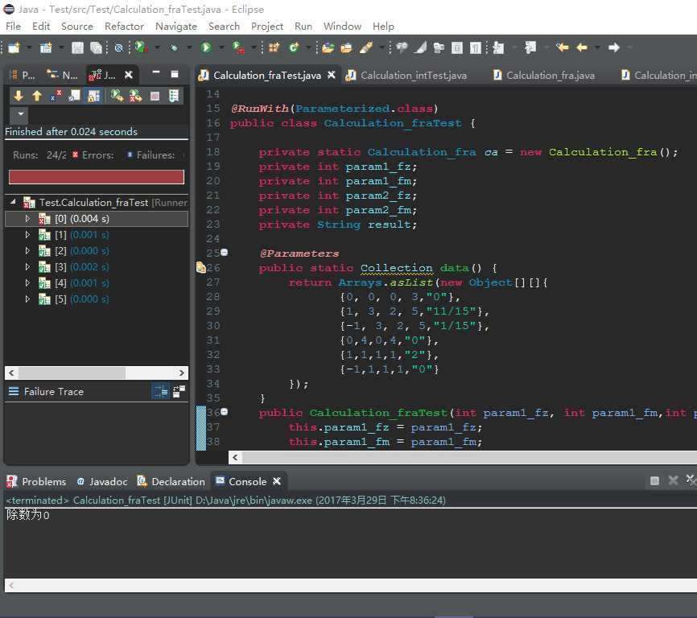Click the Open Task folder icon
The width and height of the screenshot is (697, 618).
346,47
